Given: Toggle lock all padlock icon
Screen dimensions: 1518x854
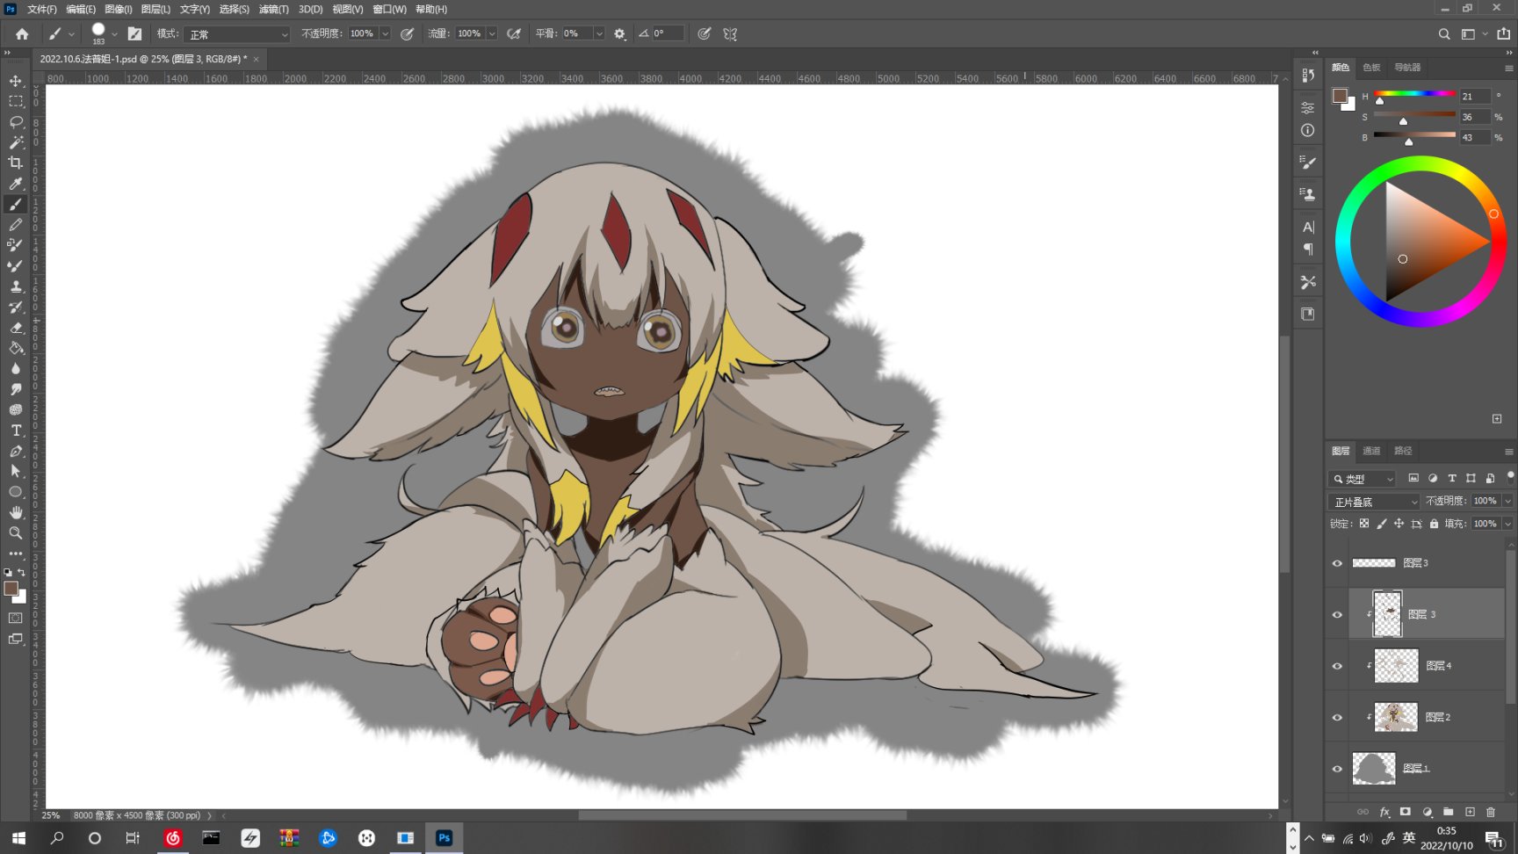Looking at the screenshot, I should click(1434, 524).
